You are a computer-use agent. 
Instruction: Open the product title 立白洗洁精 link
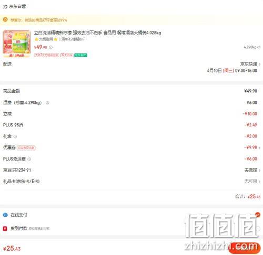[97, 33]
